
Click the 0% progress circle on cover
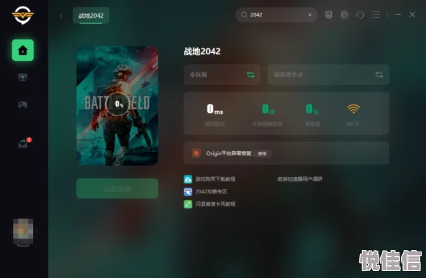click(118, 104)
